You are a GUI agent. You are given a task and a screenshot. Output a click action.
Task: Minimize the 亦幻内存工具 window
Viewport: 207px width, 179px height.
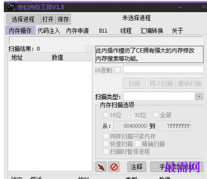click(x=180, y=7)
